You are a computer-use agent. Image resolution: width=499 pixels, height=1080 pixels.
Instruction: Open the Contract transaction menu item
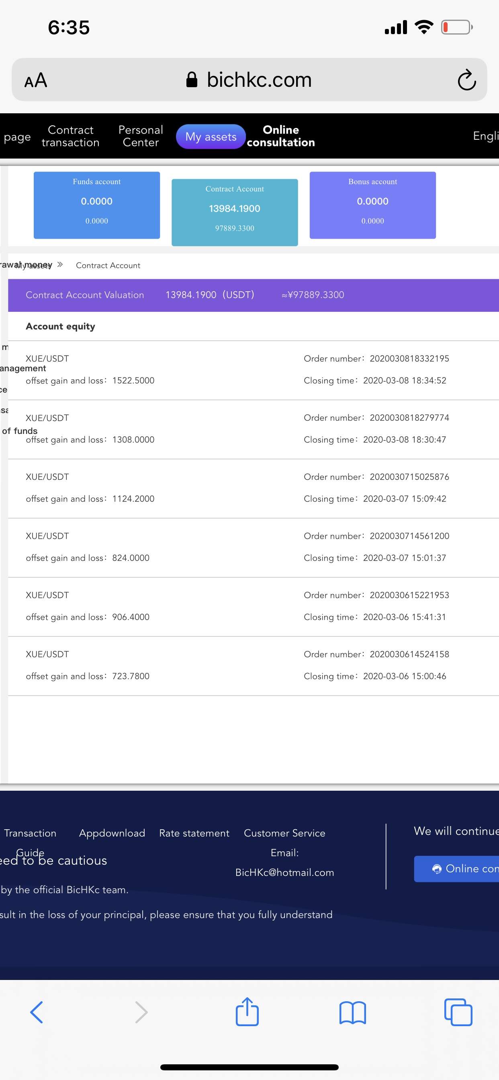pos(70,136)
